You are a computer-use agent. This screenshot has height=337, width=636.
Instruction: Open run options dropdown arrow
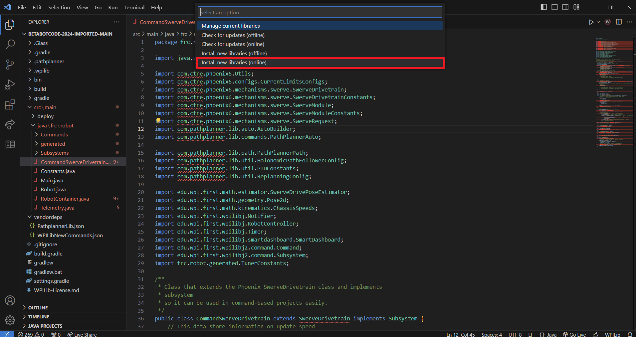598,22
